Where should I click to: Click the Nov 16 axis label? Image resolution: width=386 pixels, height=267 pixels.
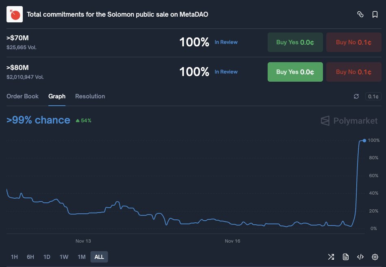[232, 241]
